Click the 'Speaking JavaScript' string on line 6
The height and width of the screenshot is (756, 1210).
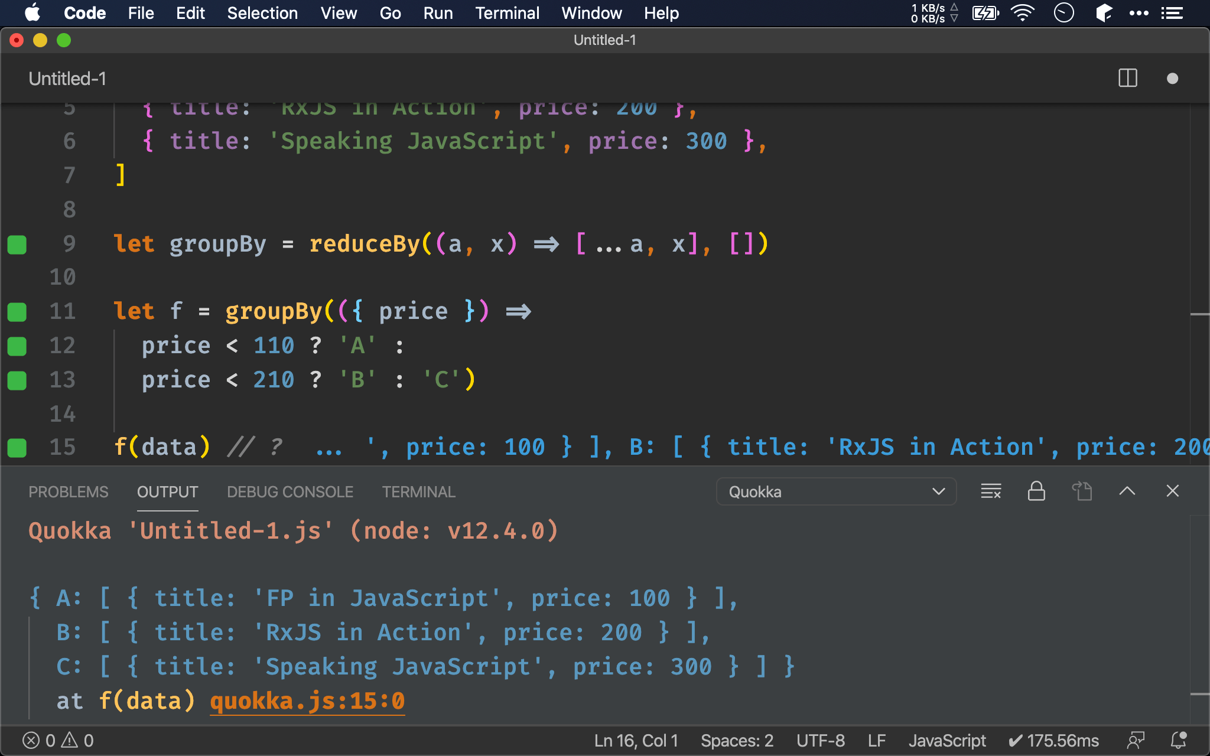coord(413,141)
